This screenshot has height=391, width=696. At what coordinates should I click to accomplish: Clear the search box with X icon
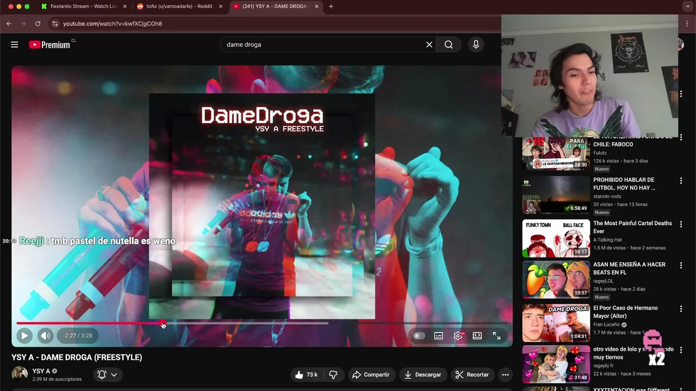(x=429, y=45)
